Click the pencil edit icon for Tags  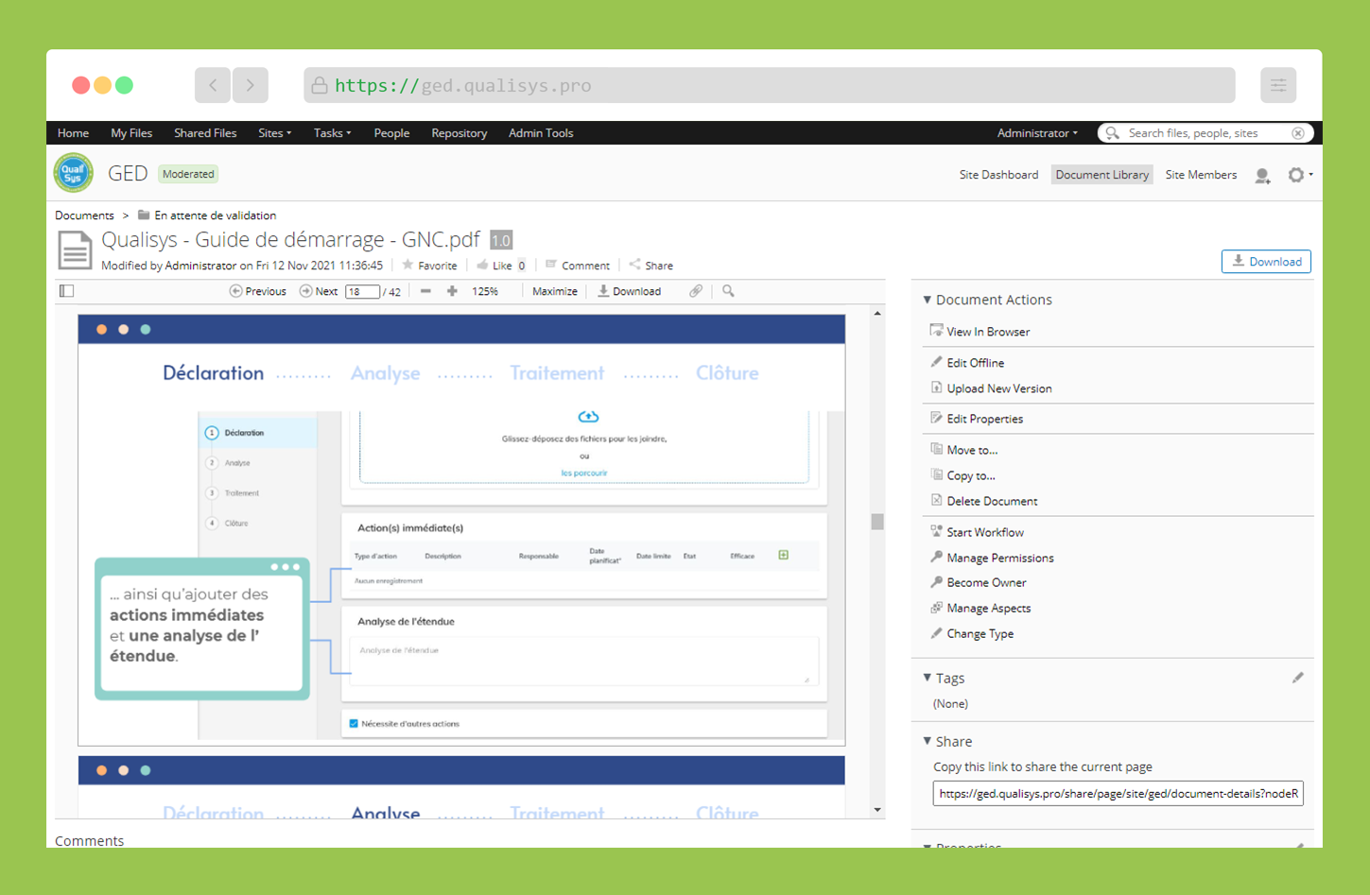click(x=1297, y=678)
